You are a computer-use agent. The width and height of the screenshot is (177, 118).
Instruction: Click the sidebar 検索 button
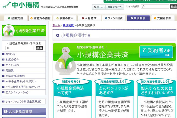[39, 48]
